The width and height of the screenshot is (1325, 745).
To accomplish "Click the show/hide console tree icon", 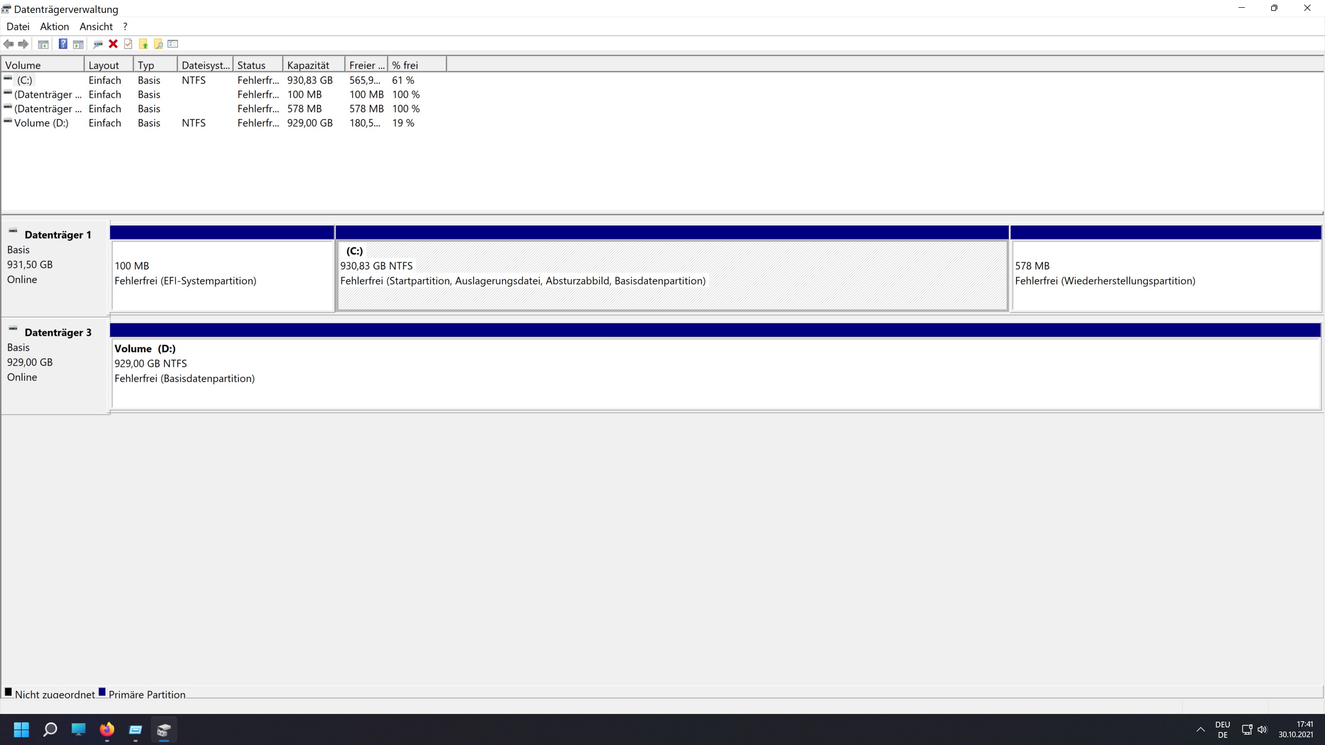I will 43,44.
